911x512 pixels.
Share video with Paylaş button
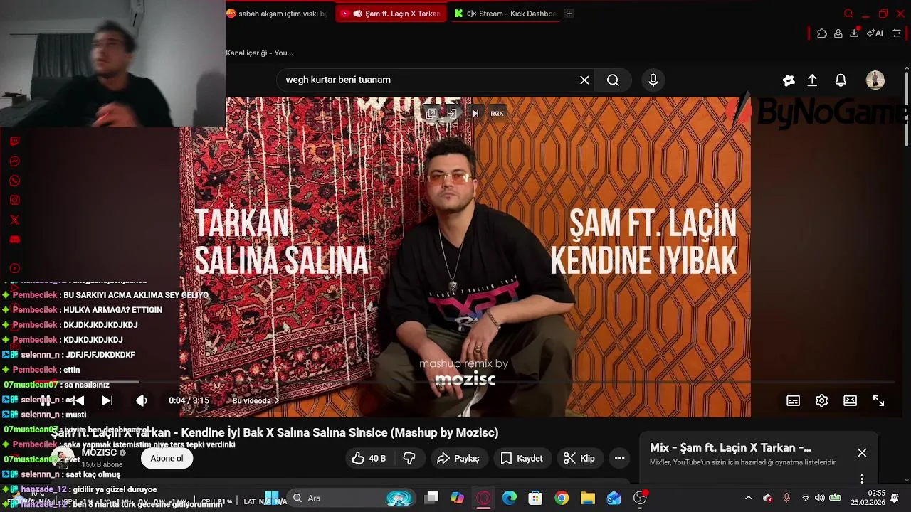point(458,459)
